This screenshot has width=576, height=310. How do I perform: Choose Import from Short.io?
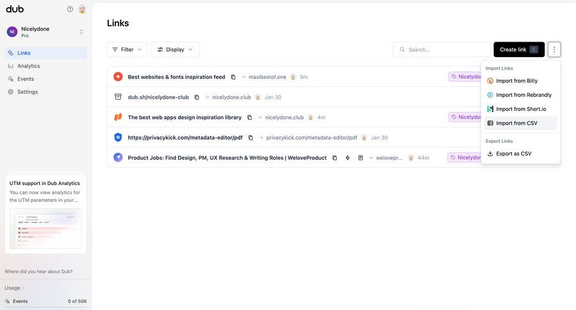[520, 110]
